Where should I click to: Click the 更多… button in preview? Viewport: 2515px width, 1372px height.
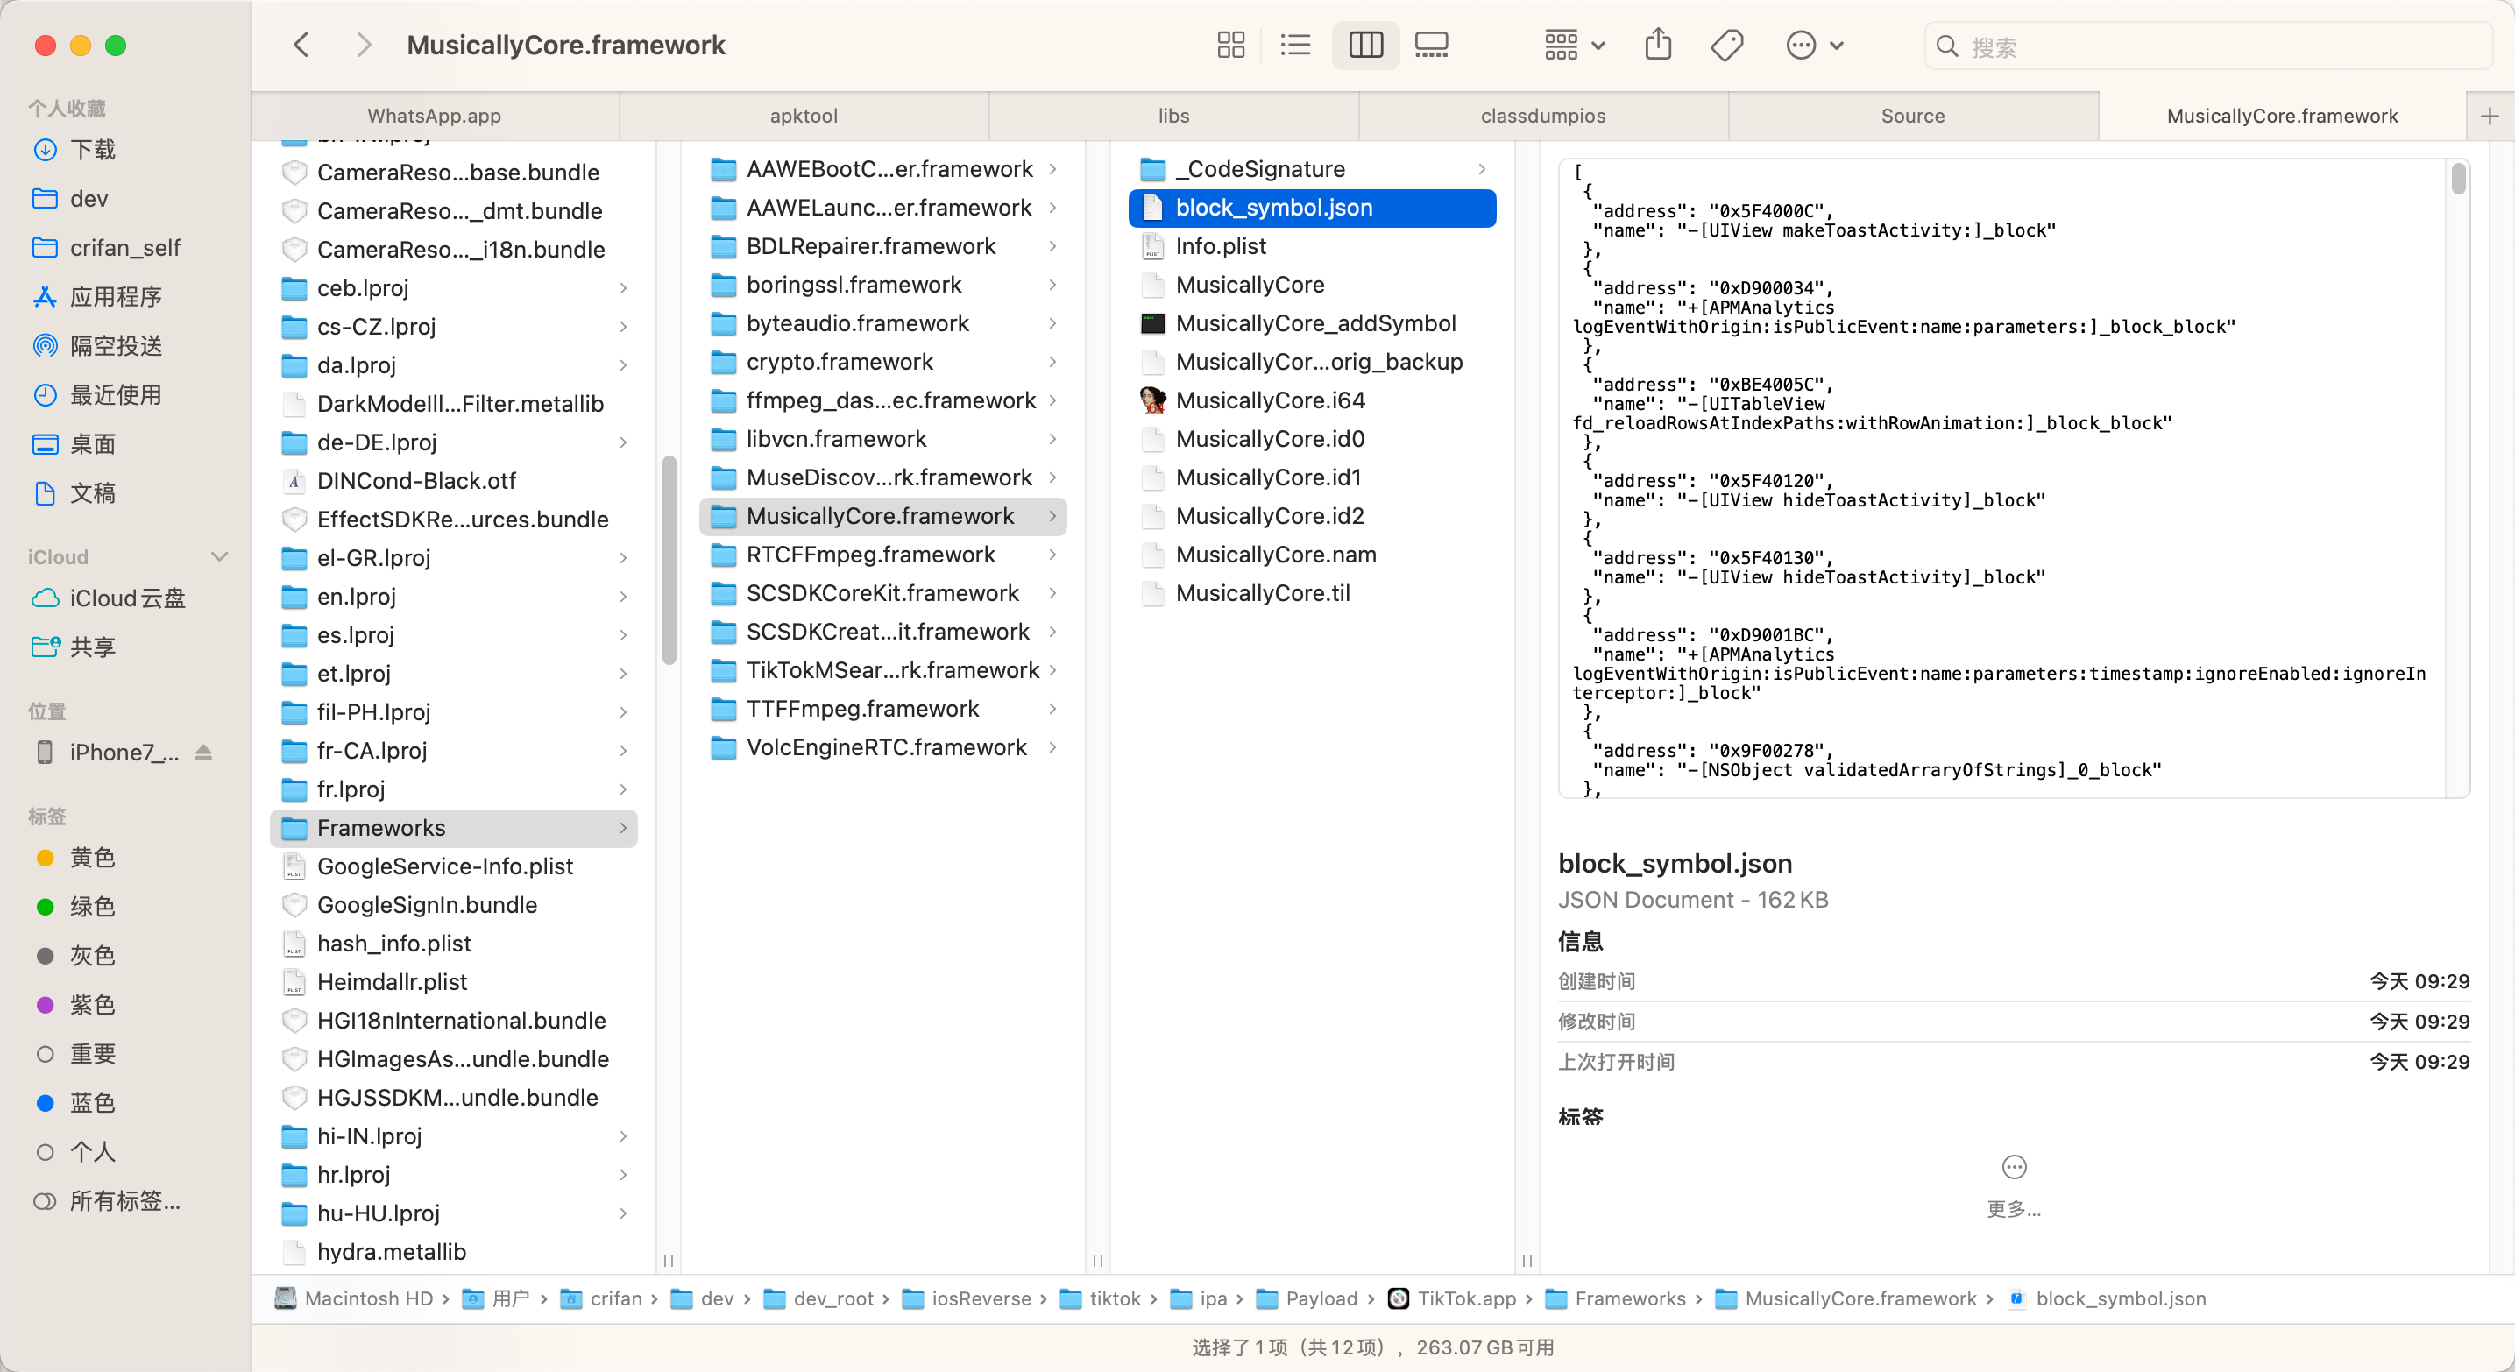pos(2013,1186)
